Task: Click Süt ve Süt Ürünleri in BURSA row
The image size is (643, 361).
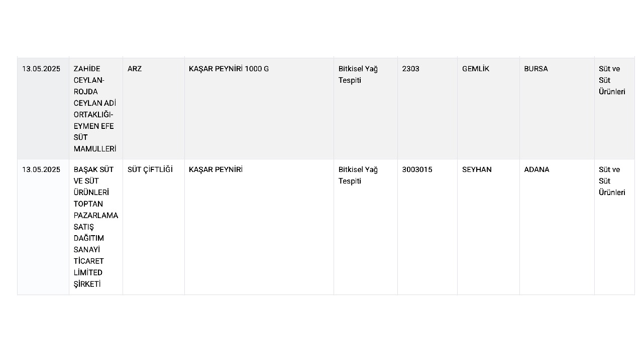Action: tap(612, 80)
